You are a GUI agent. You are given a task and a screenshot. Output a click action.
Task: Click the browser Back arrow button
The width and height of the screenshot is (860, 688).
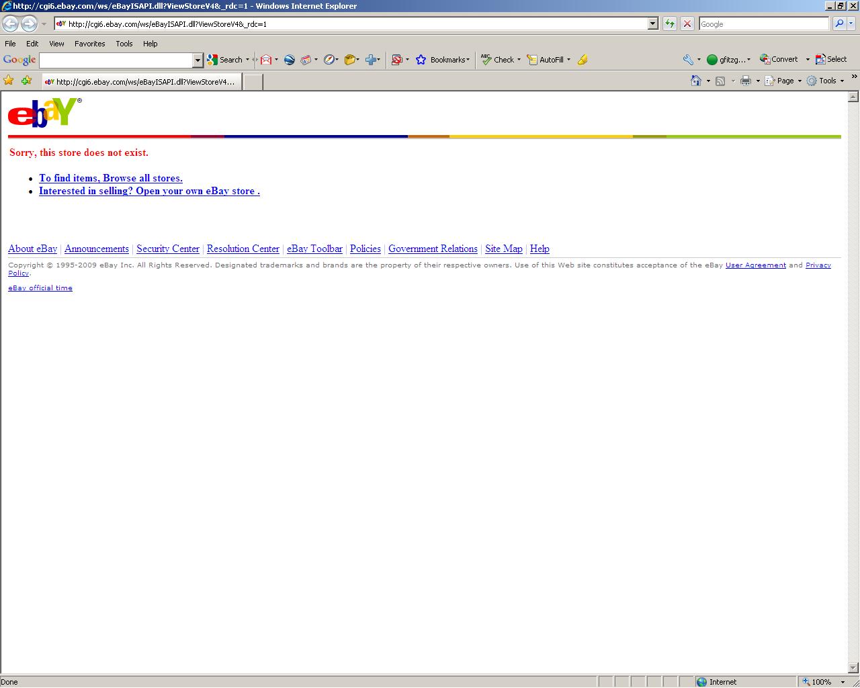10,24
